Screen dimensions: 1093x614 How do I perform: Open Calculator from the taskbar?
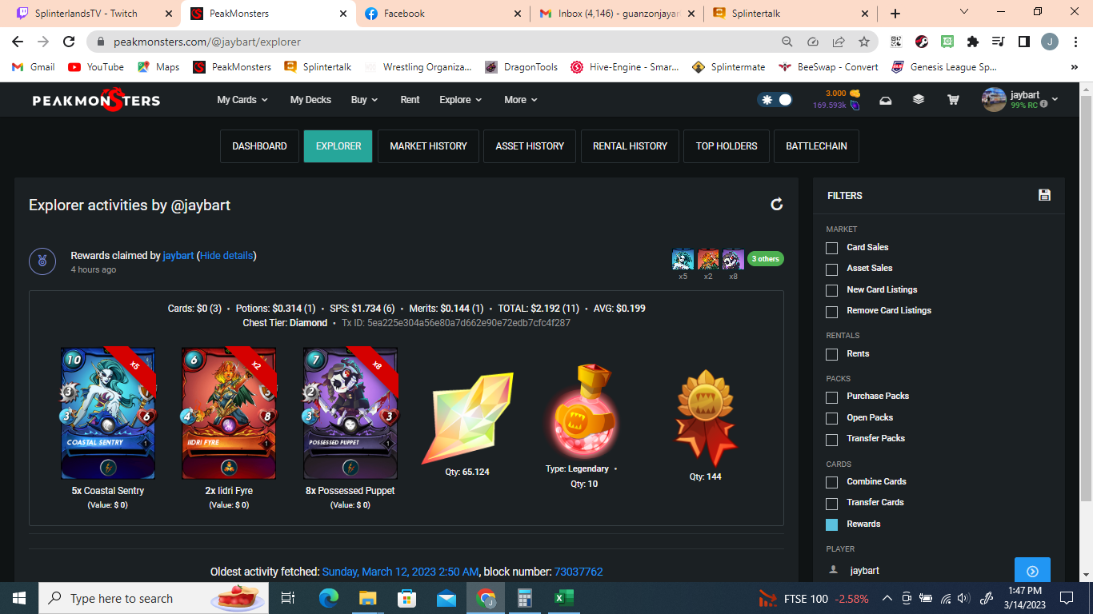[525, 598]
